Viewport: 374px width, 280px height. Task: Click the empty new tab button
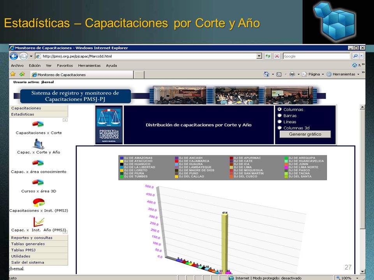click(139, 75)
